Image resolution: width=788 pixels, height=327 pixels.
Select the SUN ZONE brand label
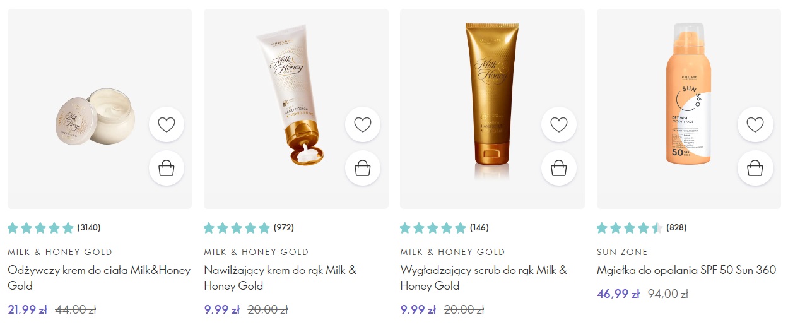click(622, 252)
